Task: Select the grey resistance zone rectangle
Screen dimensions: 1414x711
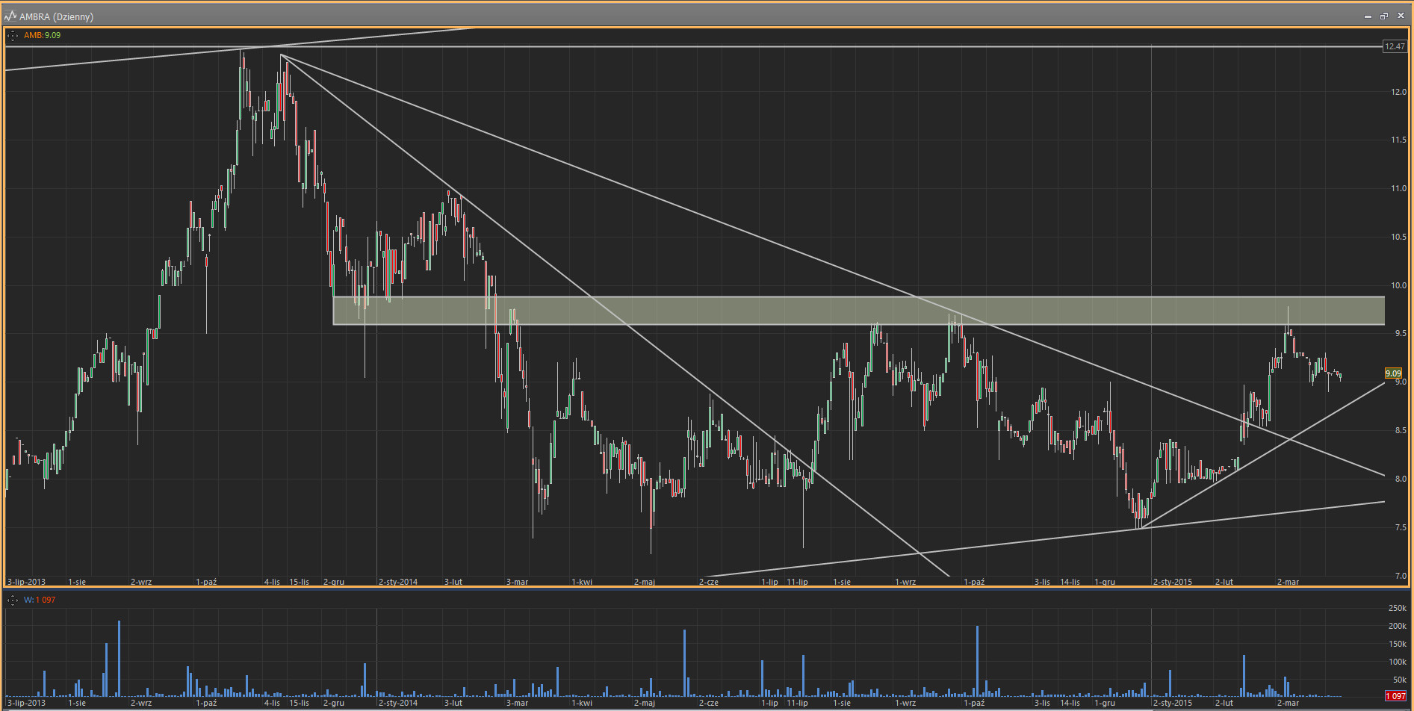Action: pos(858,311)
